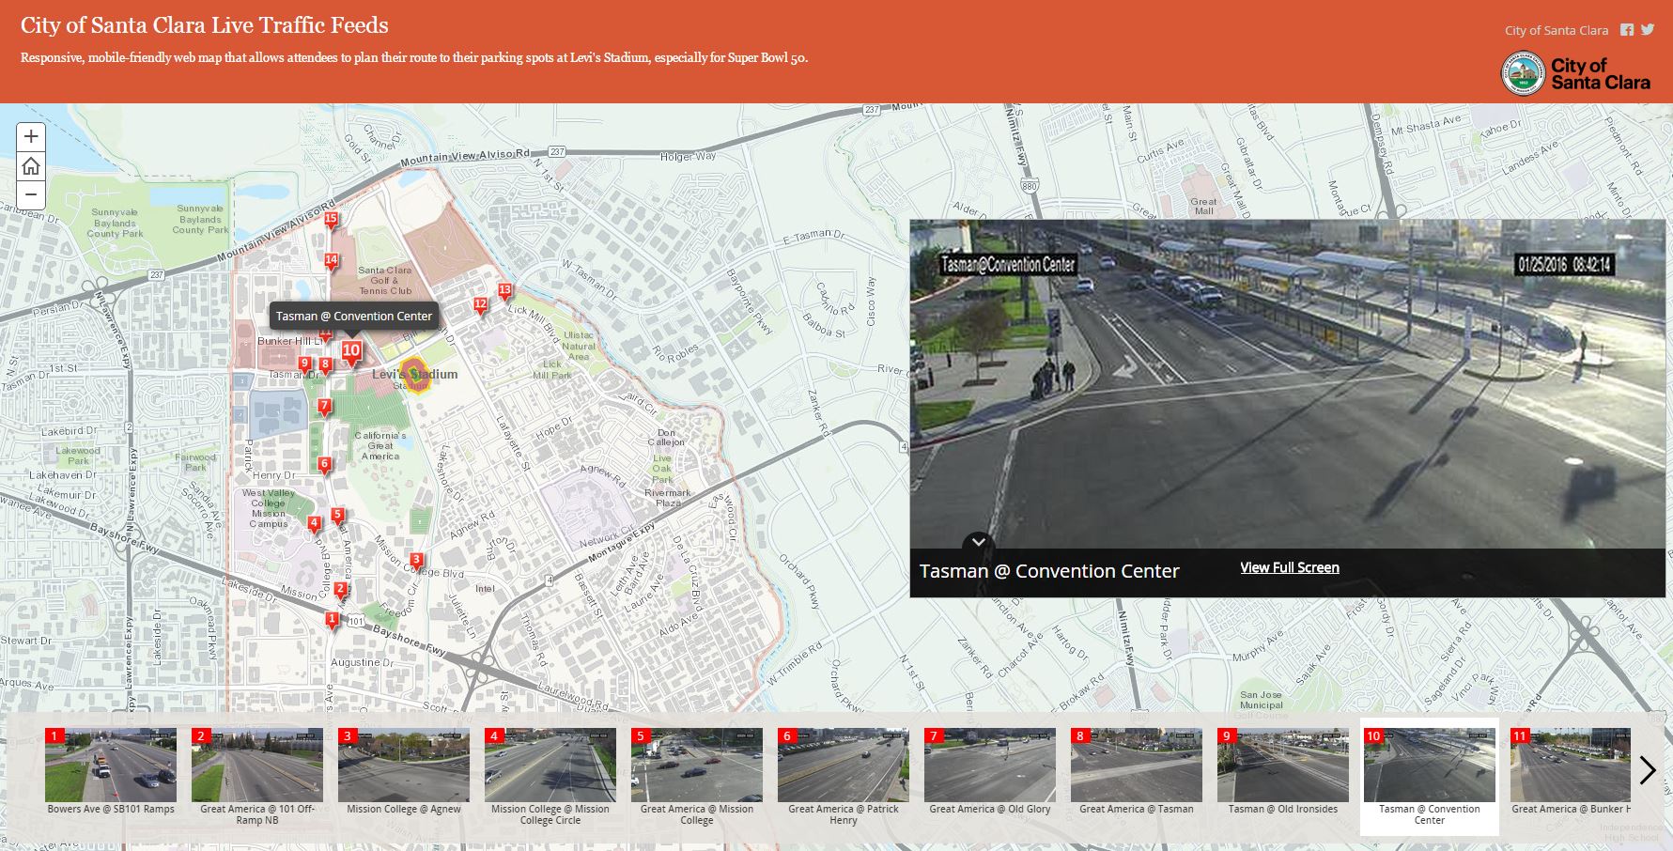Open View Full Screen link
The height and width of the screenshot is (851, 1673).
coord(1290,567)
